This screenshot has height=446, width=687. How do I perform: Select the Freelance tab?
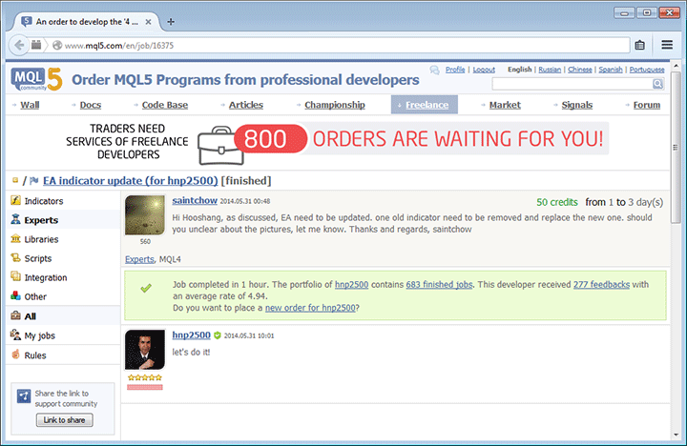tap(424, 105)
